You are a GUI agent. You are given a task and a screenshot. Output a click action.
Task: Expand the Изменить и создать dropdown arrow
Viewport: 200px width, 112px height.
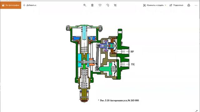165,5
